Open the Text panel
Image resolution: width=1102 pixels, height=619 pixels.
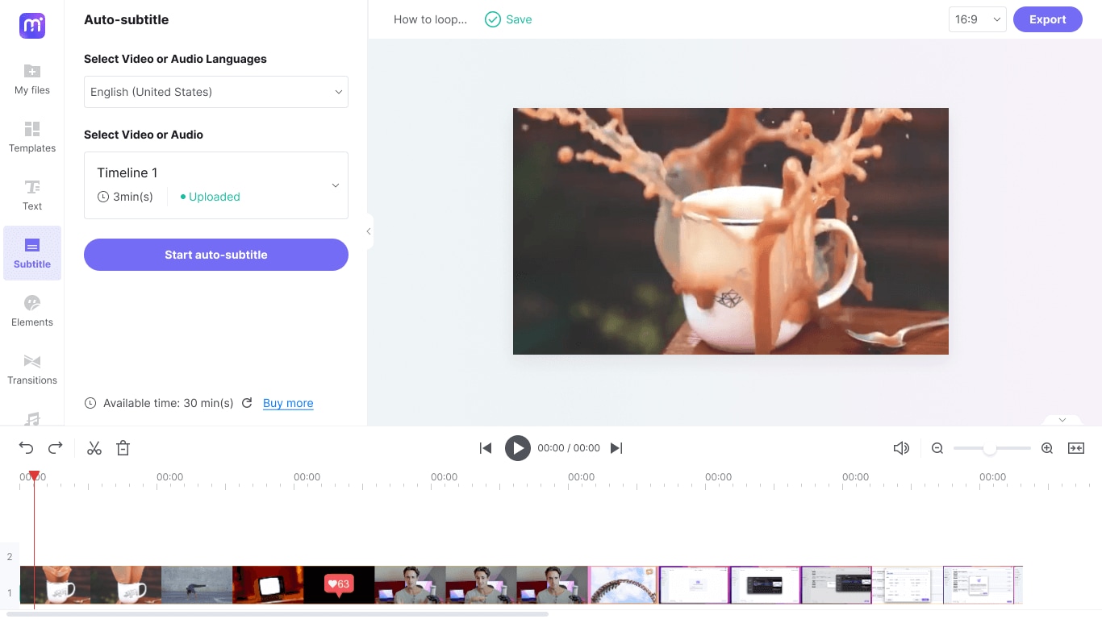pos(32,195)
